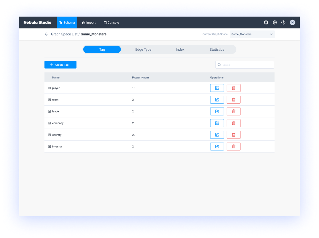The width and height of the screenshot is (319, 238).
Task: Open the Console section
Action: pyautogui.click(x=111, y=22)
